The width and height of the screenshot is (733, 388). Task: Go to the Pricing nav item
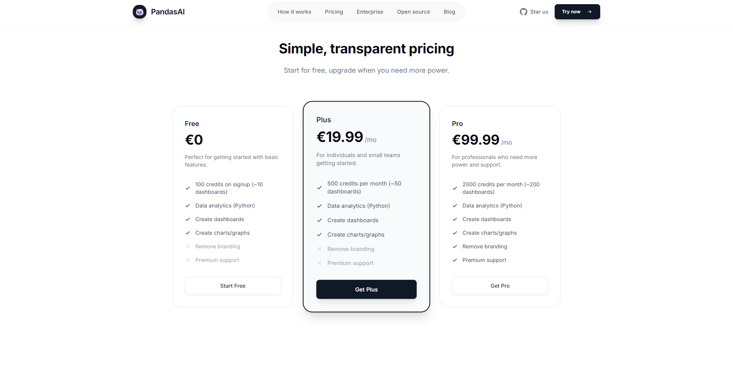click(334, 12)
